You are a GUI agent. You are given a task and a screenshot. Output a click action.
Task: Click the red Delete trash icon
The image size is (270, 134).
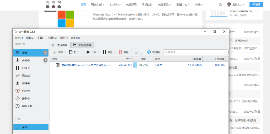click(x=120, y=52)
